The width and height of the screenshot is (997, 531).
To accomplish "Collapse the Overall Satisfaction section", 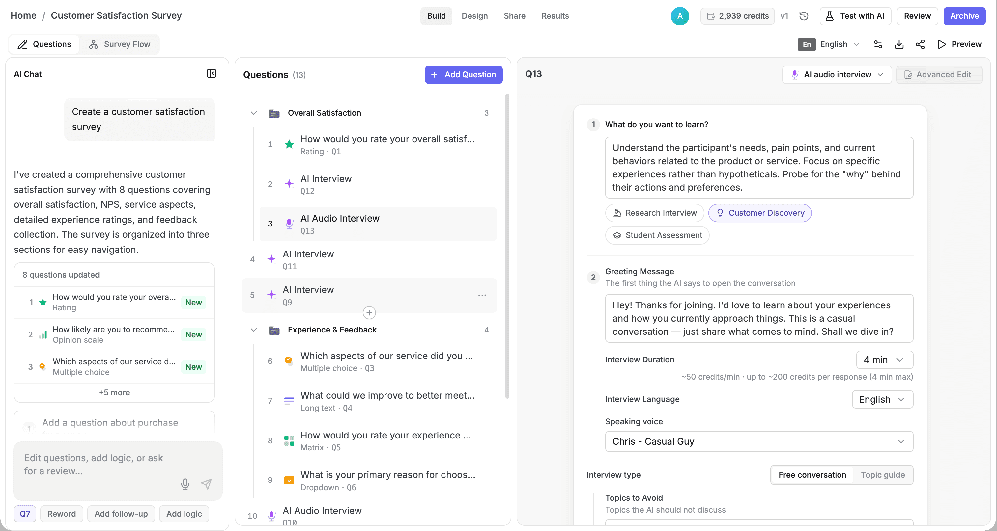I will [x=253, y=113].
